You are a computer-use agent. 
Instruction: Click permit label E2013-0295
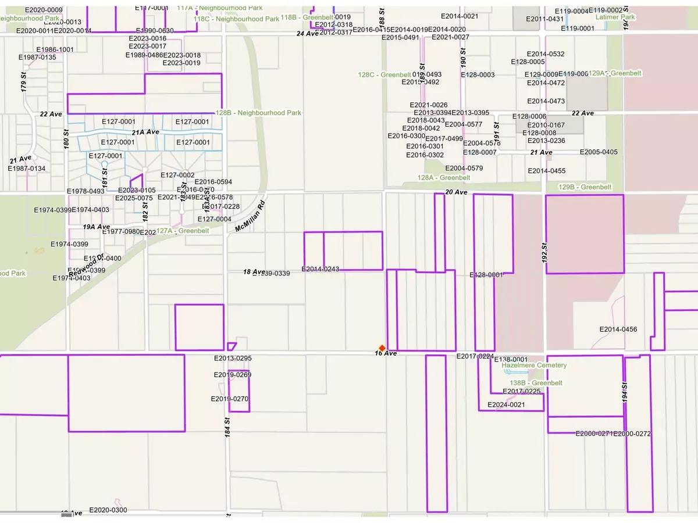click(233, 359)
